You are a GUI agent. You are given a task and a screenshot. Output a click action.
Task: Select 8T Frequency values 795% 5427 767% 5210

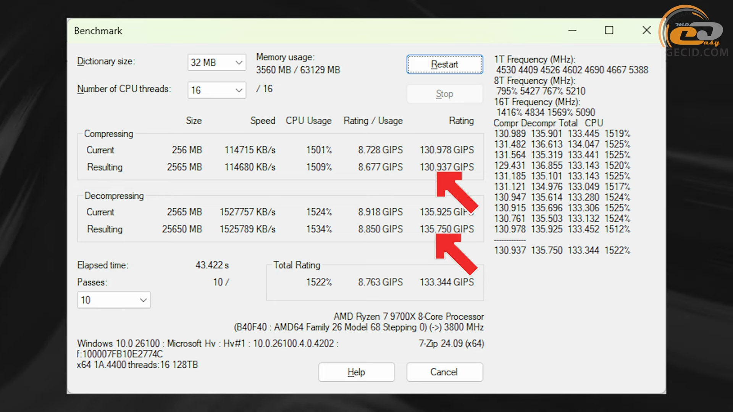541,91
